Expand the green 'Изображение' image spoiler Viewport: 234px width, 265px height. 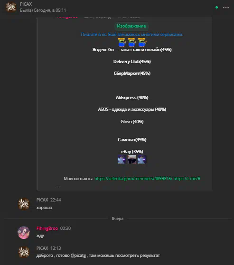point(131,26)
